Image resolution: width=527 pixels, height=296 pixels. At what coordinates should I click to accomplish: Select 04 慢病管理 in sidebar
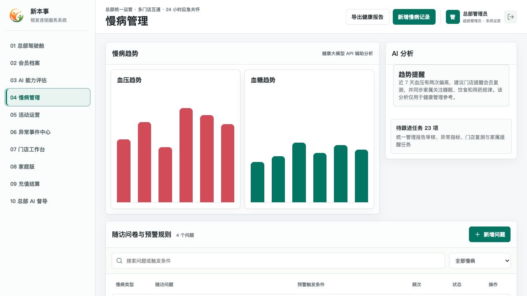48,97
